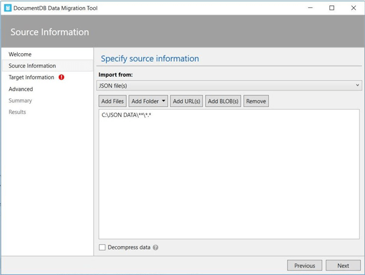Close the Data Migration Tool window
Image resolution: width=365 pixels, height=275 pixels.
pos(353,8)
